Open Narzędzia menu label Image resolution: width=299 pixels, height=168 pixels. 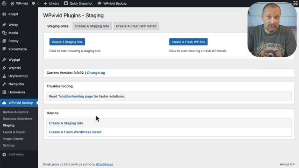(16, 84)
